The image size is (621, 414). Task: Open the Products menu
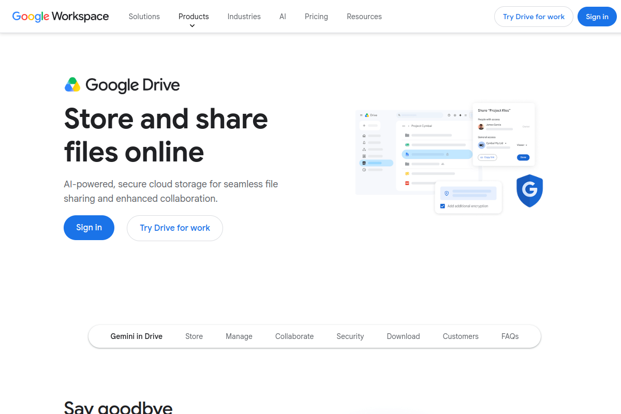click(x=194, y=17)
